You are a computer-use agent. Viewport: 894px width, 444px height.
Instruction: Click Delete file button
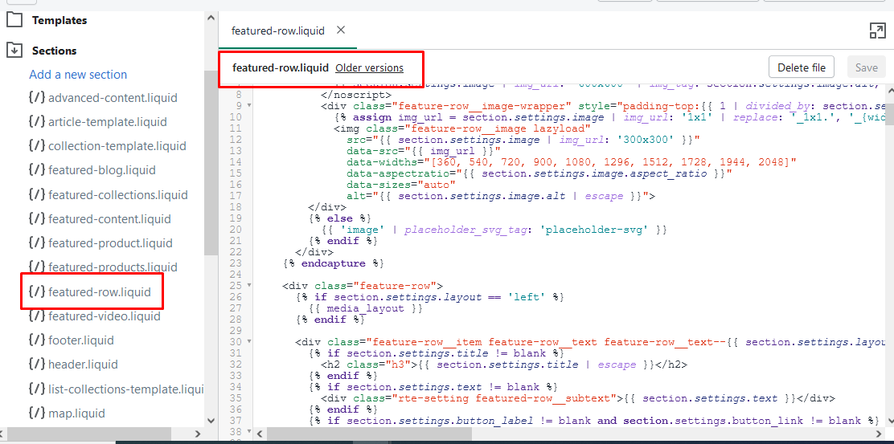pyautogui.click(x=801, y=67)
